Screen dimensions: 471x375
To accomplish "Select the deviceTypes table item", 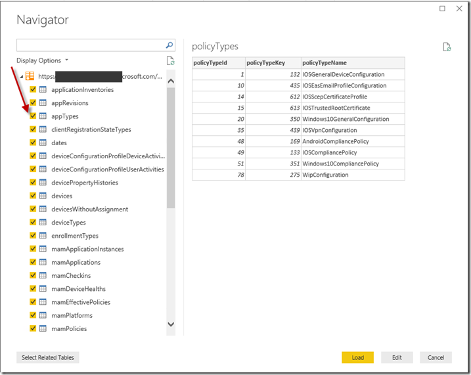I will click(68, 223).
